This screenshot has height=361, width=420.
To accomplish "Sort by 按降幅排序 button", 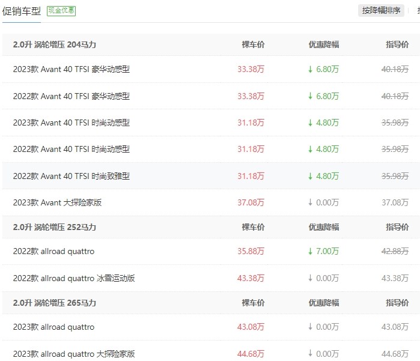I will [381, 11].
